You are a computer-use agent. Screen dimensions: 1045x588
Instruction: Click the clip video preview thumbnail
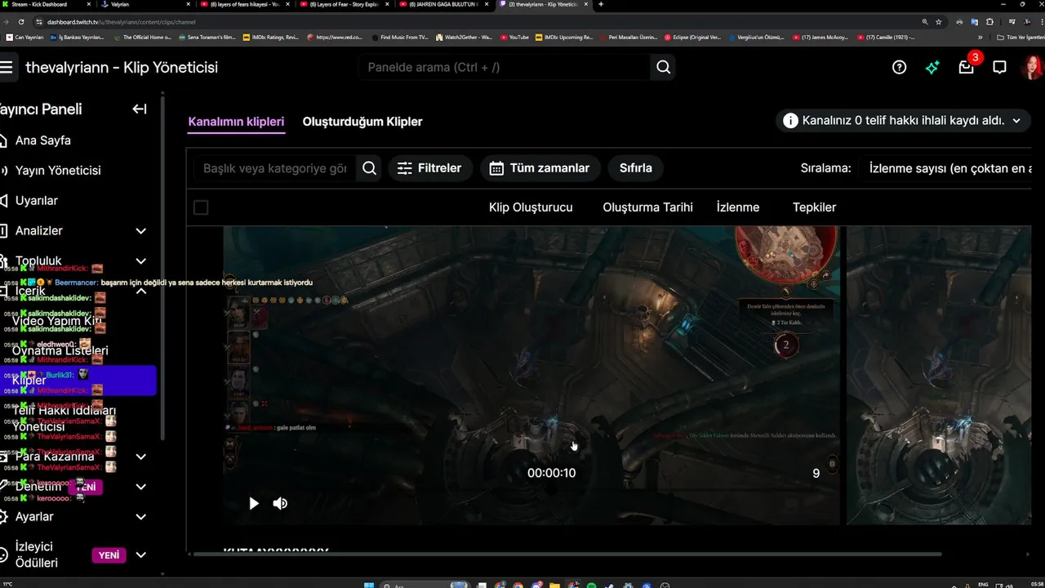[x=531, y=375]
